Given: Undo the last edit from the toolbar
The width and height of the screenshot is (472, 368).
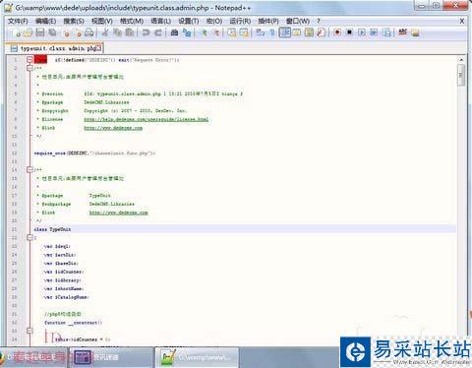Looking at the screenshot, I should (146, 32).
